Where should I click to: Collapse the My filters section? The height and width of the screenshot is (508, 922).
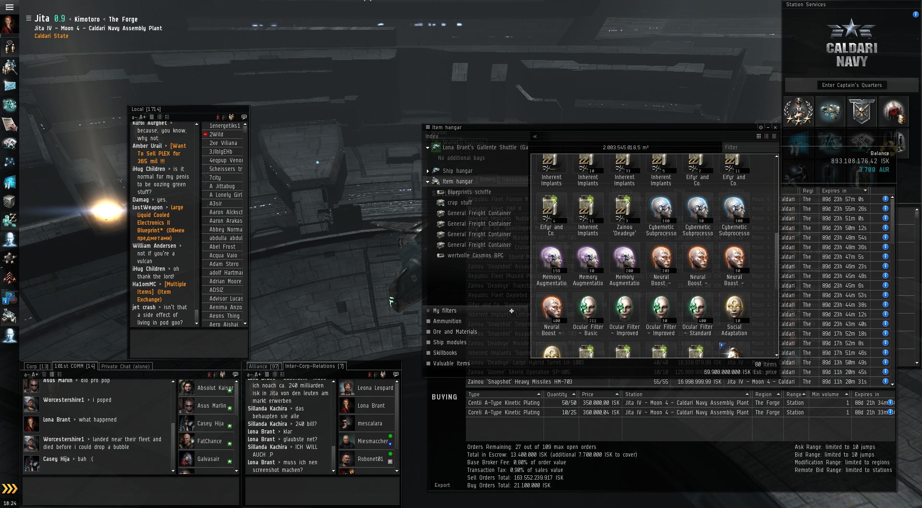pos(429,311)
